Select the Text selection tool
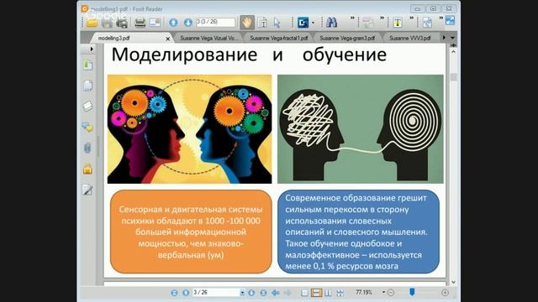 (x=263, y=23)
